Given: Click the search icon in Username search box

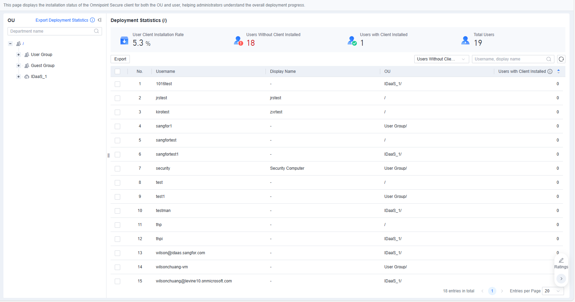Looking at the screenshot, I should click(x=549, y=59).
